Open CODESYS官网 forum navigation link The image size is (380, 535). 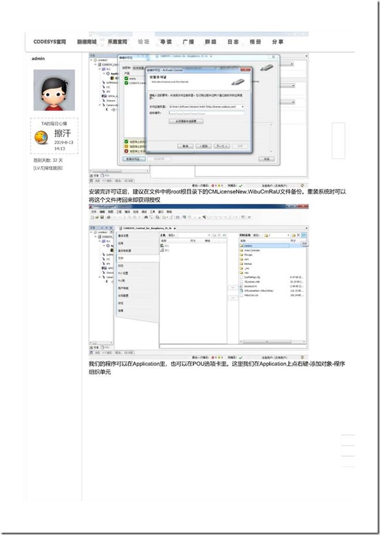coord(50,42)
